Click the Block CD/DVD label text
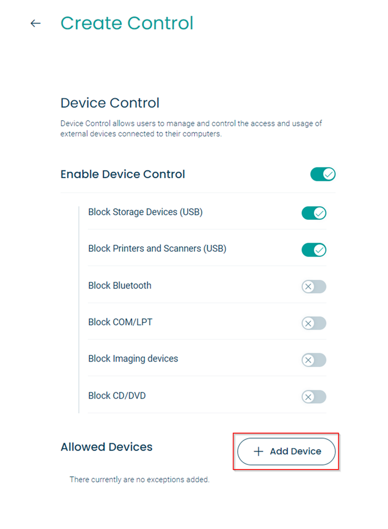This screenshot has width=388, height=529. 117,396
